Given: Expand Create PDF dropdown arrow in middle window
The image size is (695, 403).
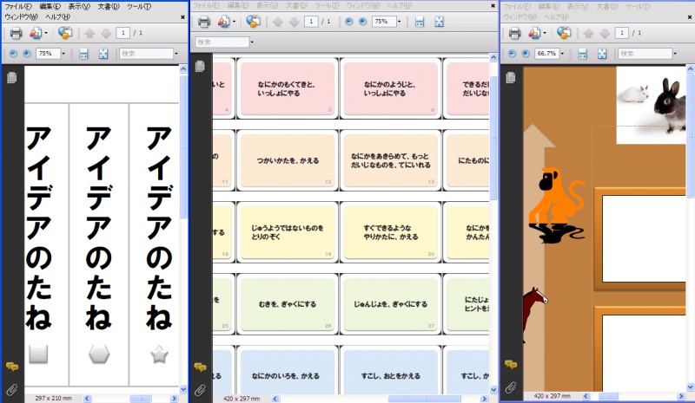Looking at the screenshot, I should click(234, 22).
